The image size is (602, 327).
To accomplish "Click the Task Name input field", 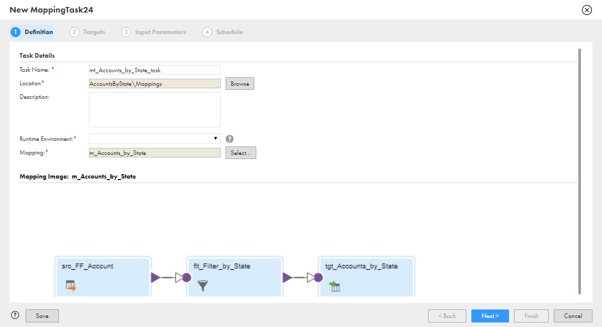I will coord(155,70).
